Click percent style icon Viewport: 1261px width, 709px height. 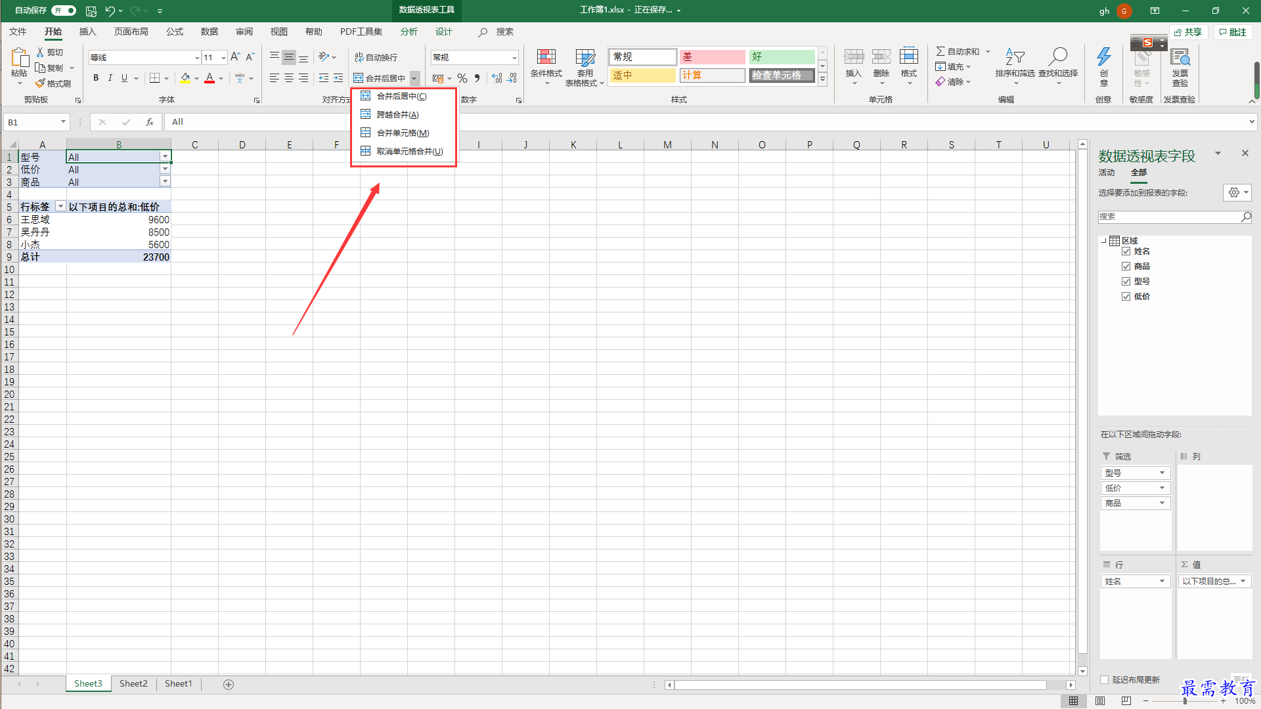coord(462,78)
